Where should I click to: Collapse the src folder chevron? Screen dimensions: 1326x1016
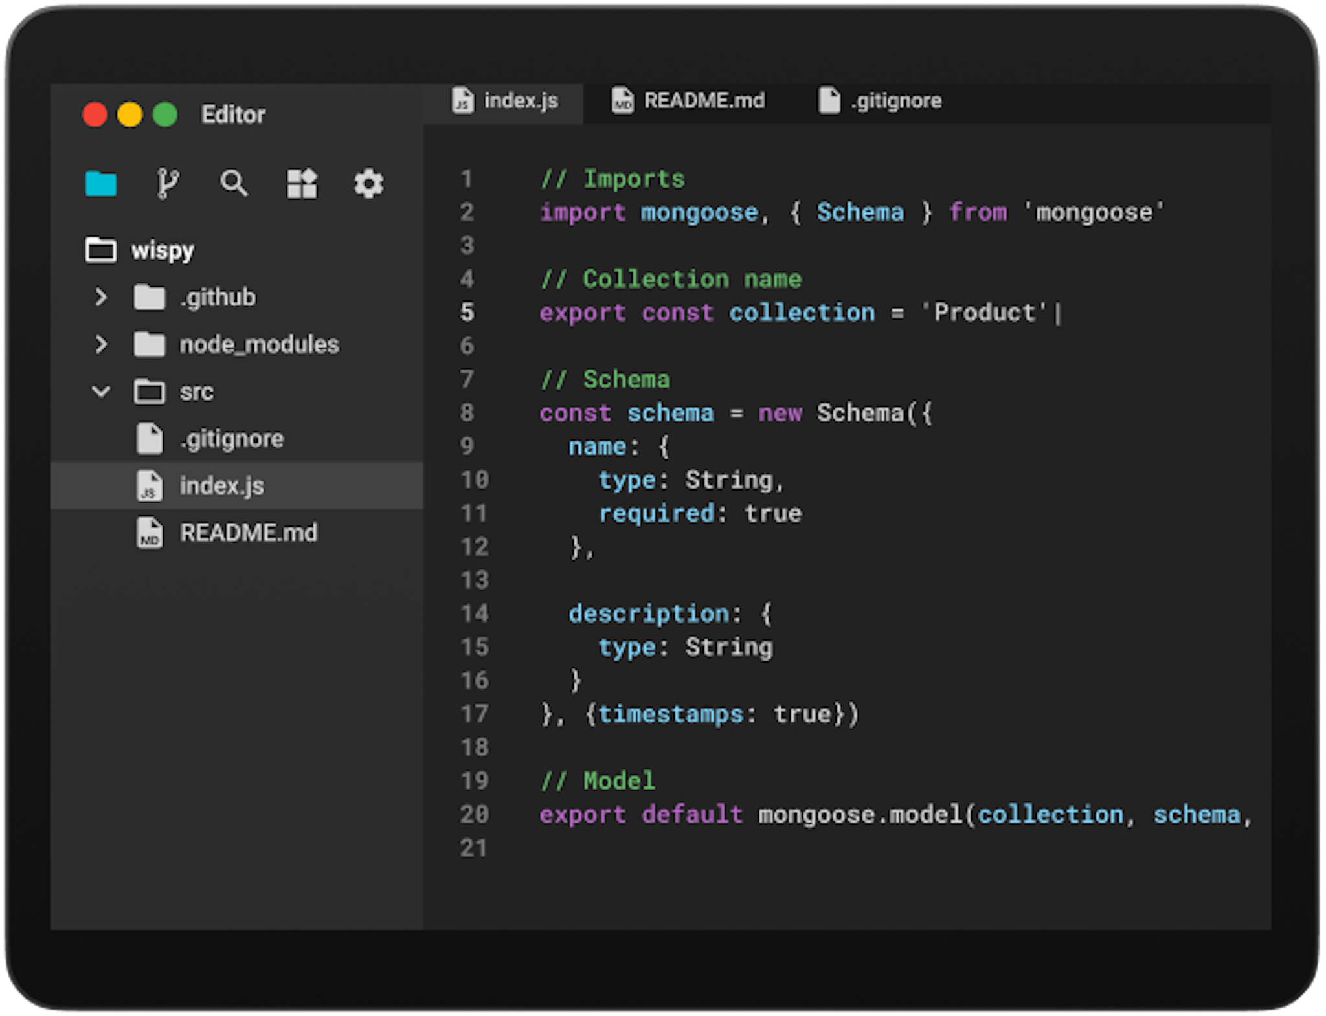tap(101, 392)
